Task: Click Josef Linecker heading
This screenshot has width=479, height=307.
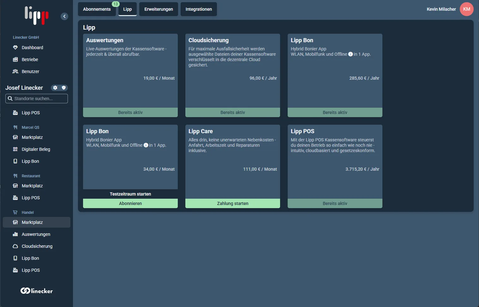Action: point(24,88)
